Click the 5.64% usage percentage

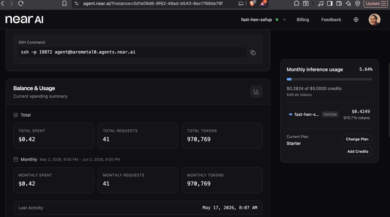point(366,69)
